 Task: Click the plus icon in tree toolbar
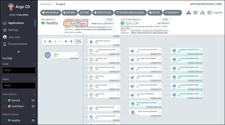55,41
